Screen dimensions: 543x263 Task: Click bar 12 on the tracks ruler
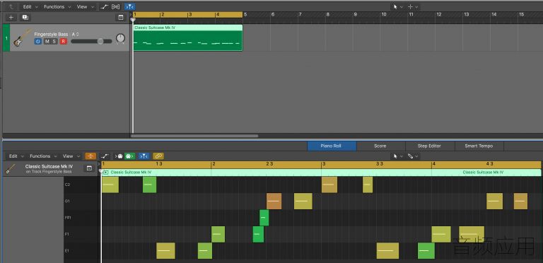(x=439, y=15)
